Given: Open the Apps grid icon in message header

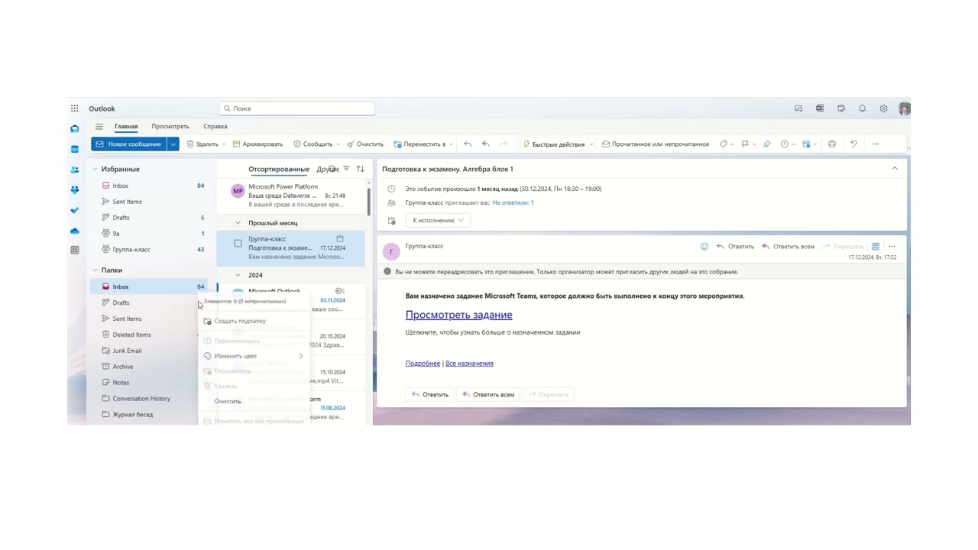Looking at the screenshot, I should coord(876,246).
